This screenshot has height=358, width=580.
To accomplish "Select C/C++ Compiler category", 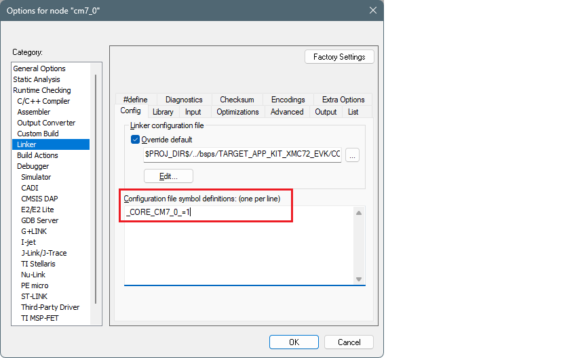I will (x=43, y=101).
